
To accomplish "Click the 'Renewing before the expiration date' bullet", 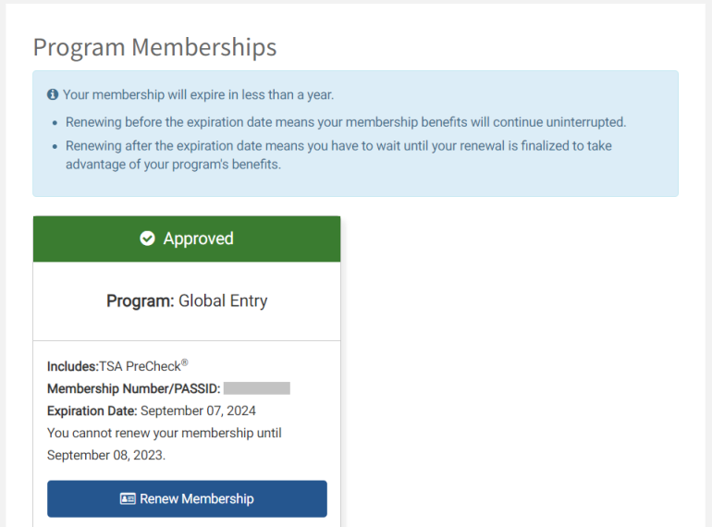I will point(345,122).
